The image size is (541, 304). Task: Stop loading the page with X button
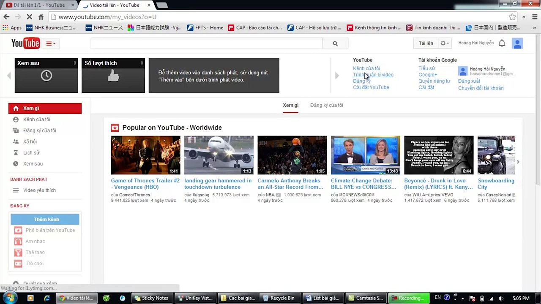(x=29, y=17)
